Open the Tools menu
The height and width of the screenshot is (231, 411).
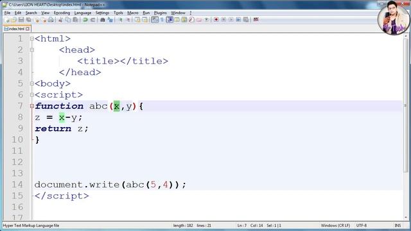118,13
